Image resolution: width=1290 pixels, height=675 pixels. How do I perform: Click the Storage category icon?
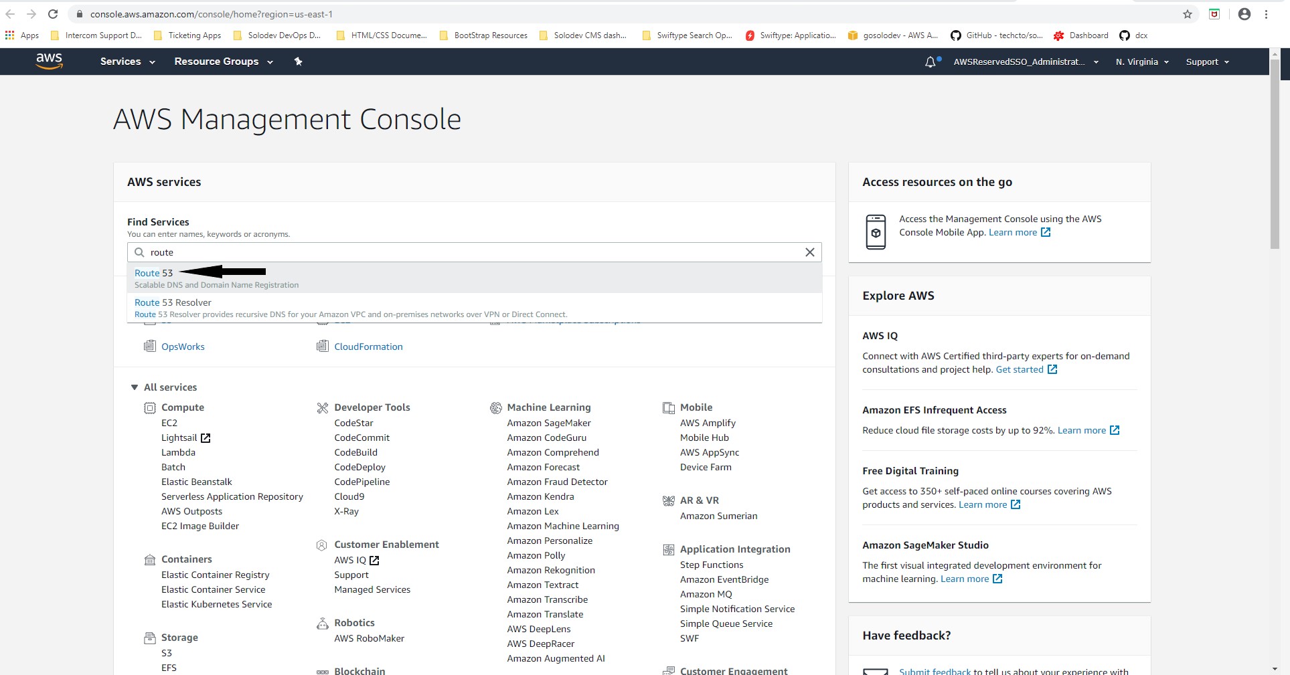(150, 638)
